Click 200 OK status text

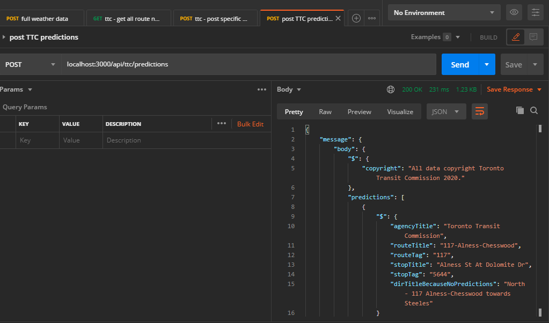[412, 89]
